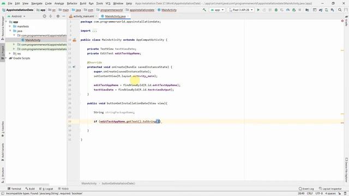This screenshot has width=349, height=196.
Task: Open the Terminal tool window
Action: click(x=14, y=189)
